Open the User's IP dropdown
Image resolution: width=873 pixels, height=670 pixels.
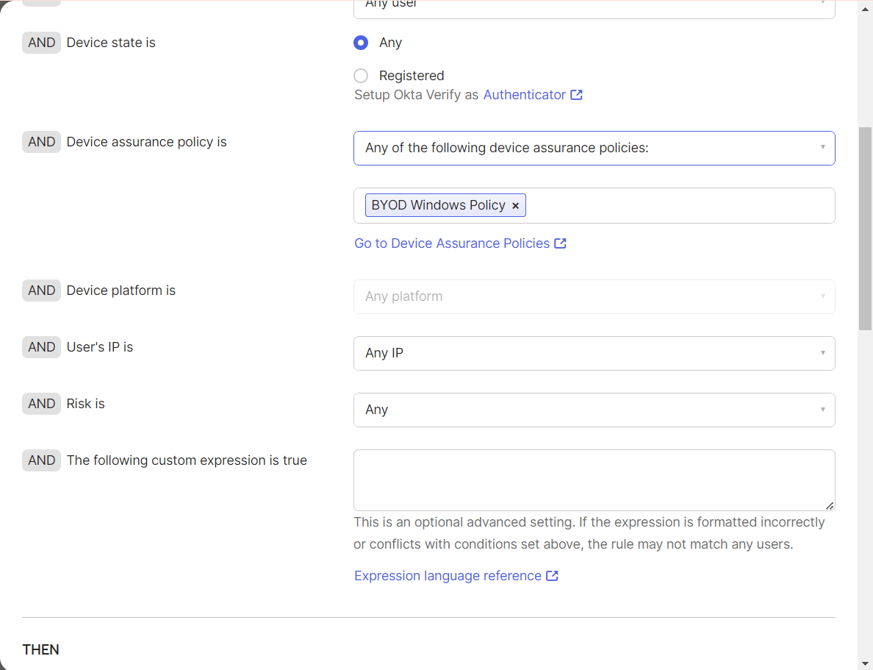594,353
